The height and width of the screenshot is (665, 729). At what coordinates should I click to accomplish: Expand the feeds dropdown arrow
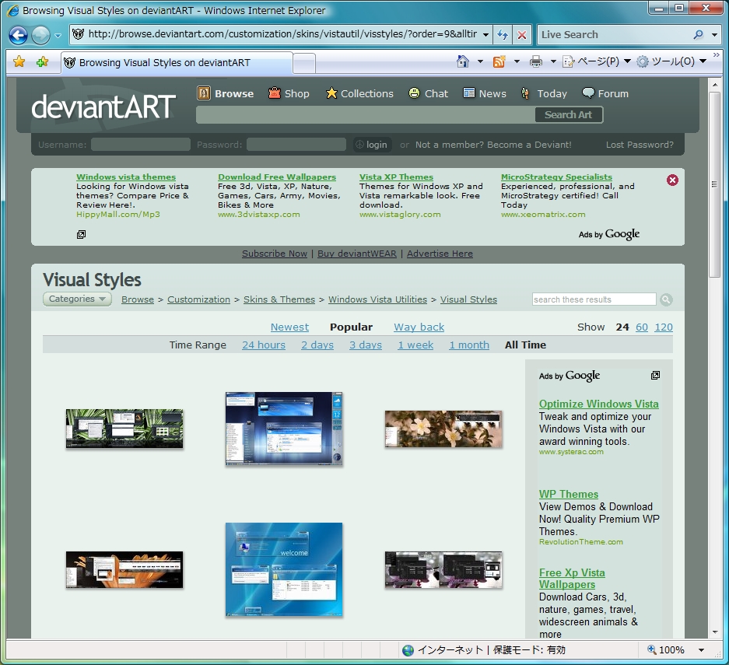click(x=517, y=61)
